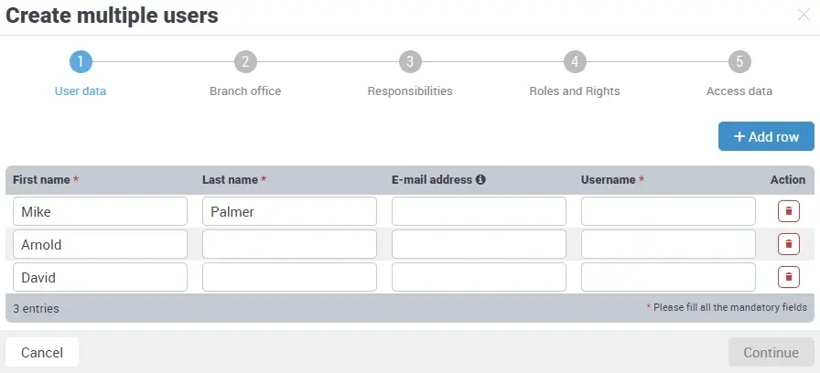
Task: Focus David's E-mail address input
Action: tap(479, 277)
